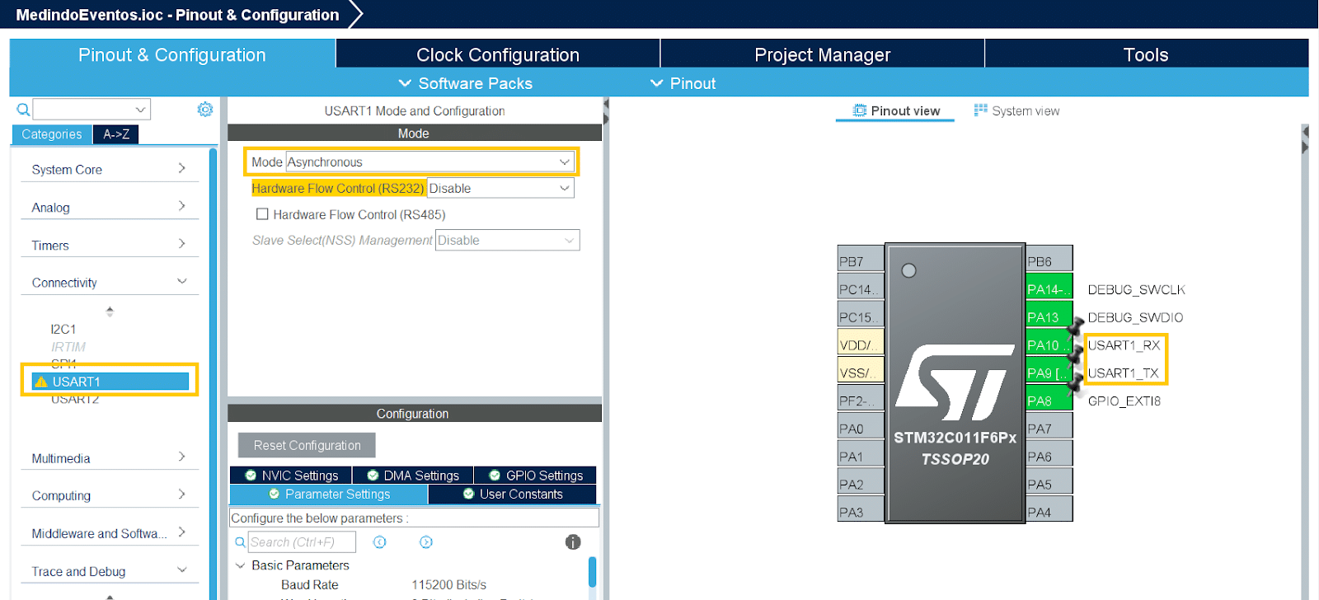
Task: Expand the System Core category
Action: point(109,169)
